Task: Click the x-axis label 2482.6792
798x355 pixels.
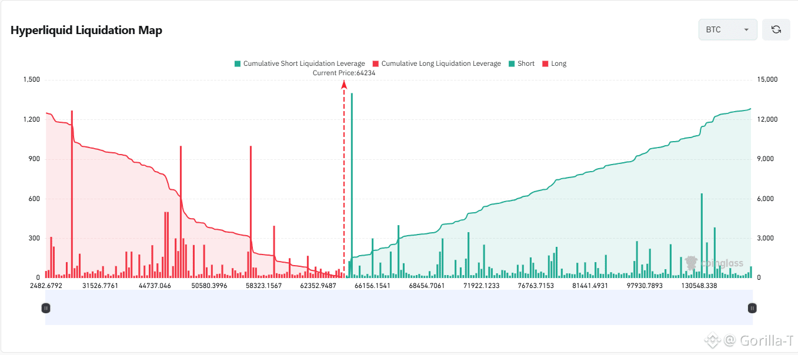Action: pyautogui.click(x=46, y=286)
